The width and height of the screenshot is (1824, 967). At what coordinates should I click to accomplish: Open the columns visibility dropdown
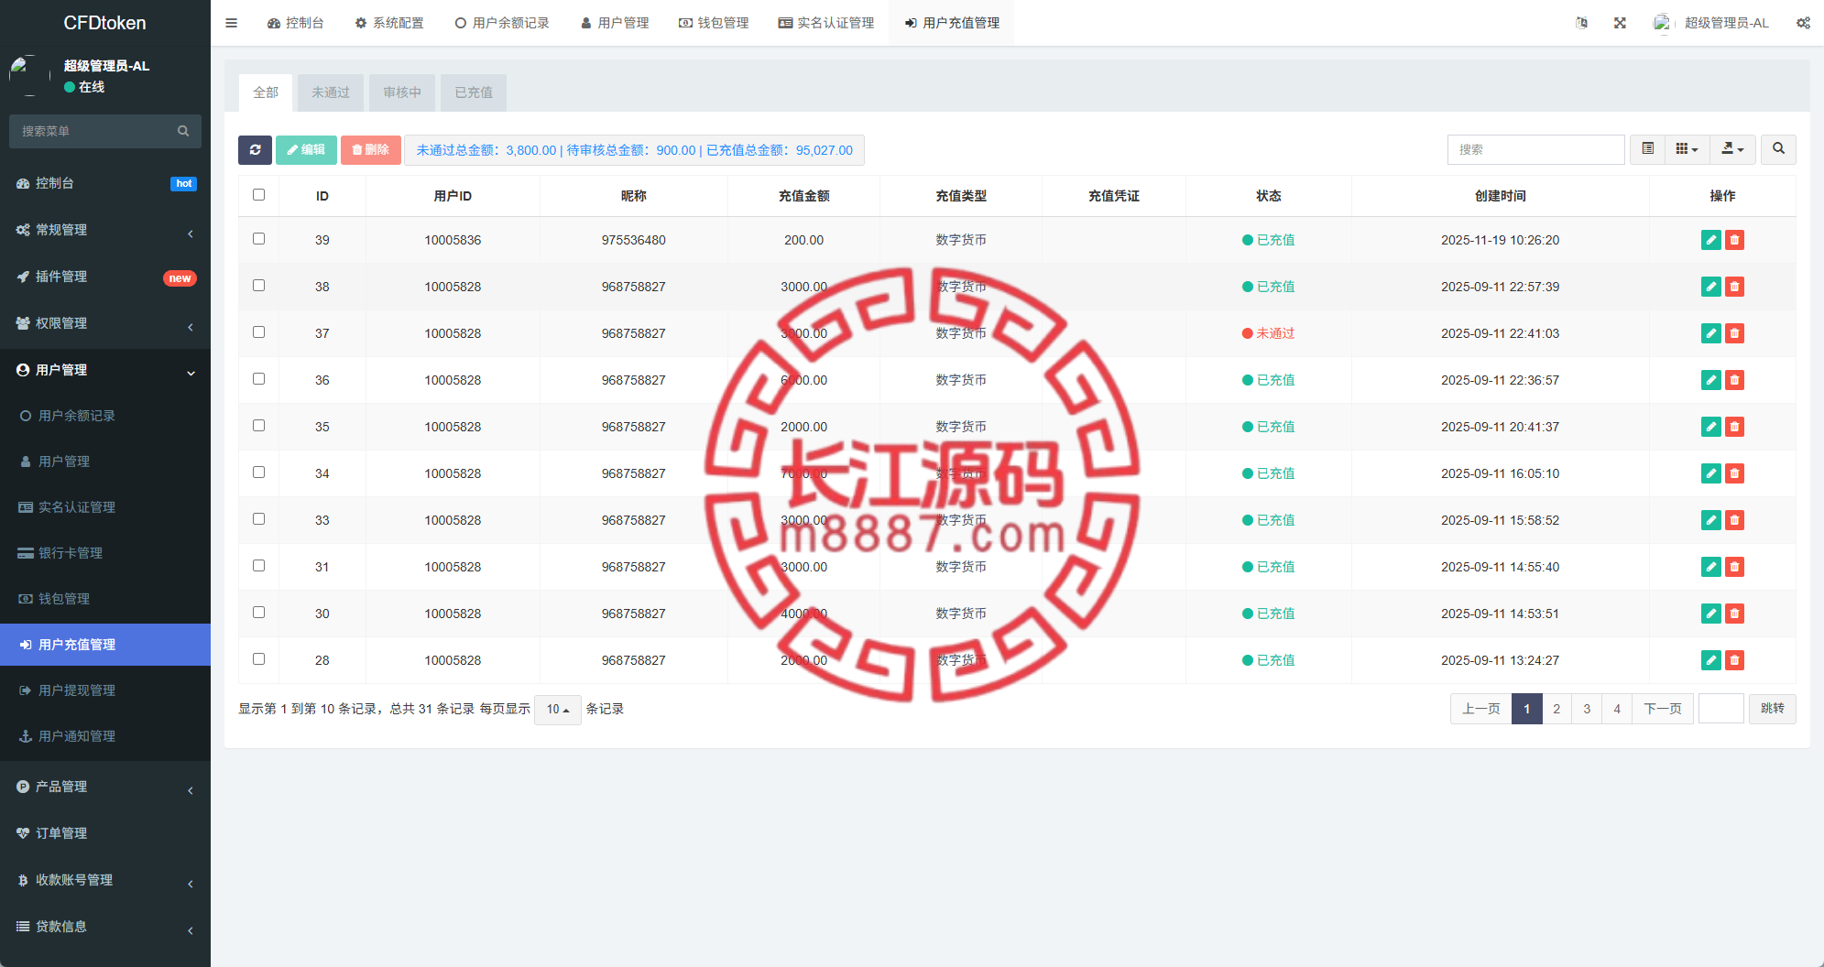(x=1687, y=148)
